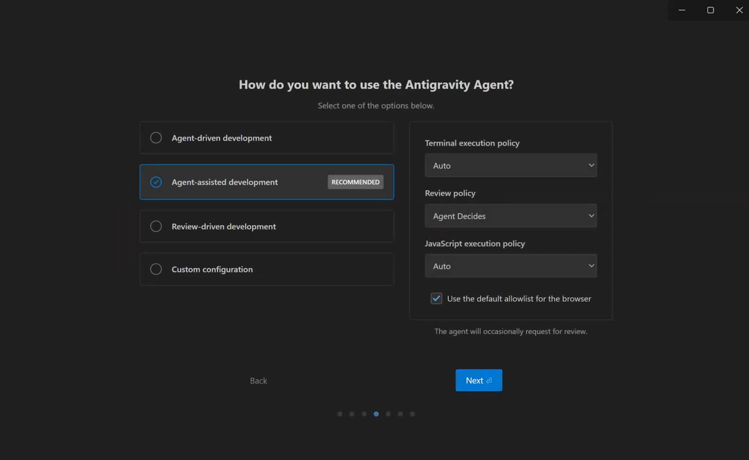Open the Terminal execution policy dropdown

510,165
